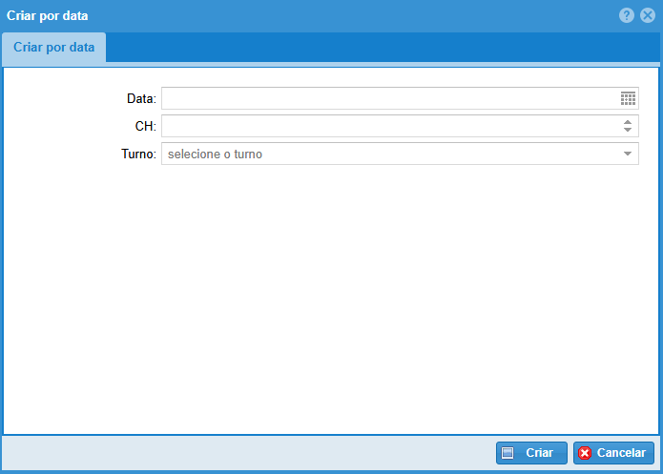This screenshot has width=663, height=474.
Task: Select the Criar por data tab
Action: click(53, 48)
